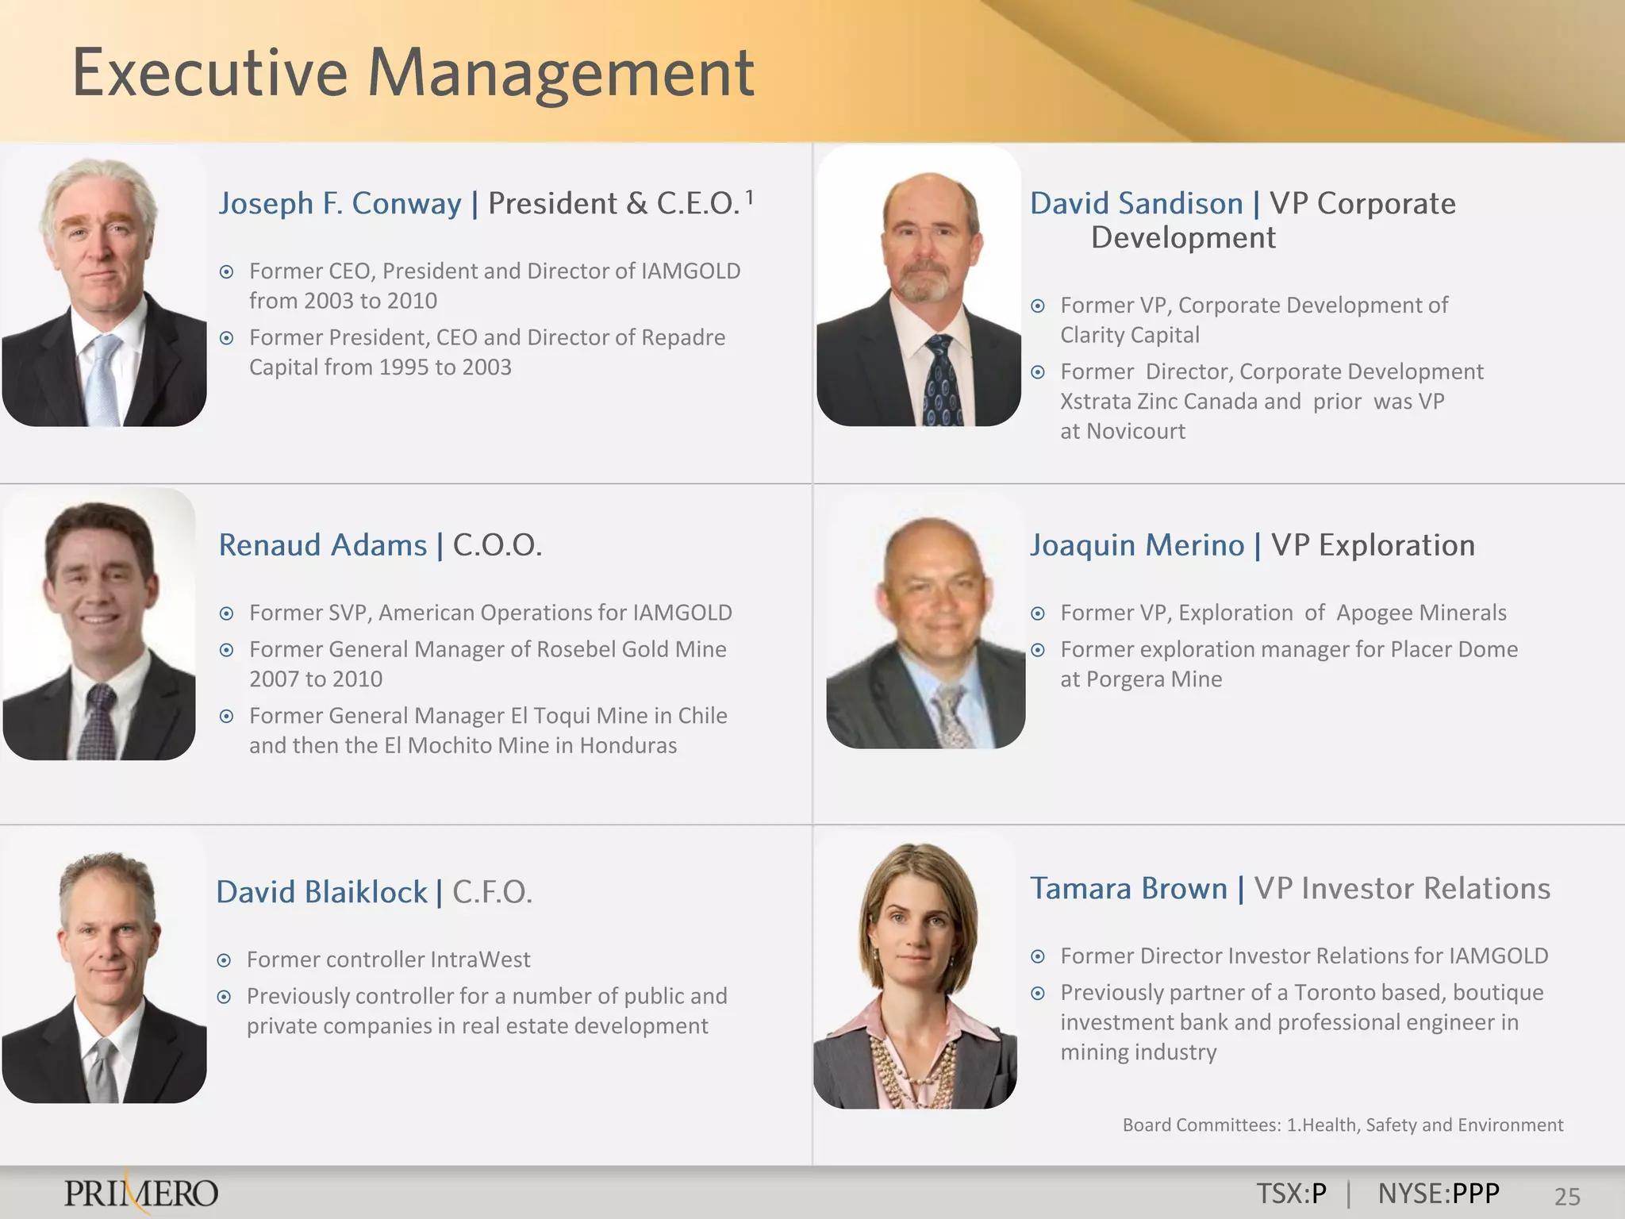
Task: Click the David Blaiklock C.F.O. heading
Action: (374, 893)
